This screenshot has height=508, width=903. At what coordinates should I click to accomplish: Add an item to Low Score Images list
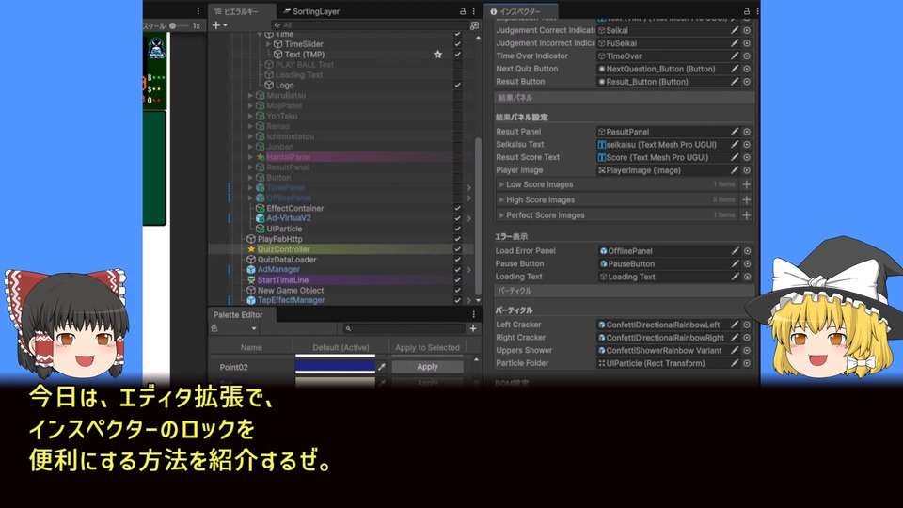point(746,184)
